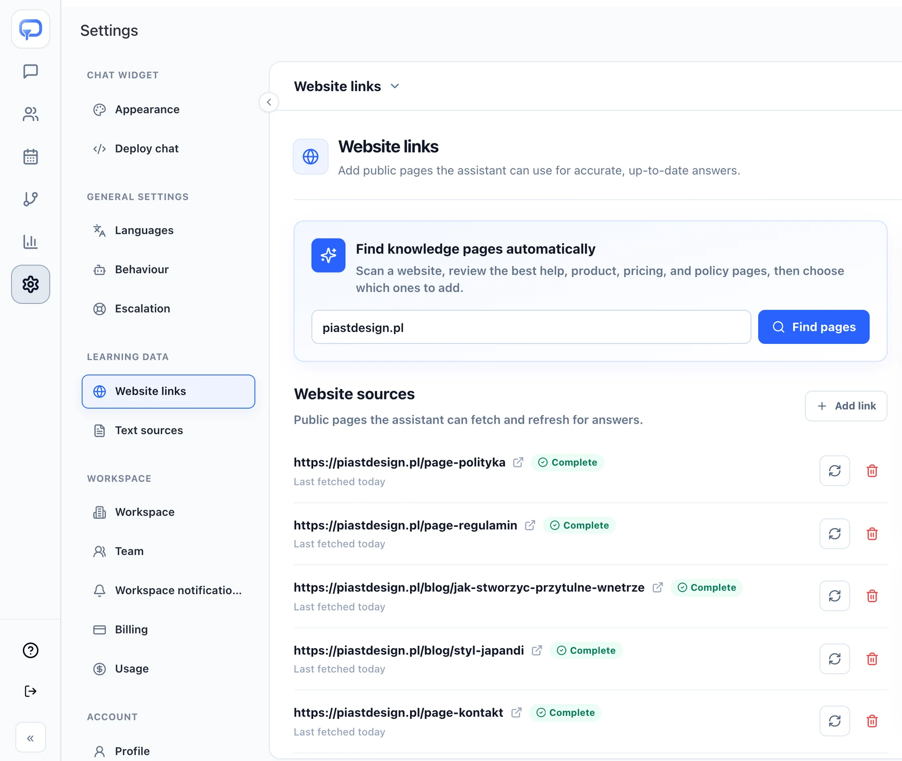This screenshot has width=902, height=761.
Task: Refresh the page-regulamin link
Action: click(834, 534)
